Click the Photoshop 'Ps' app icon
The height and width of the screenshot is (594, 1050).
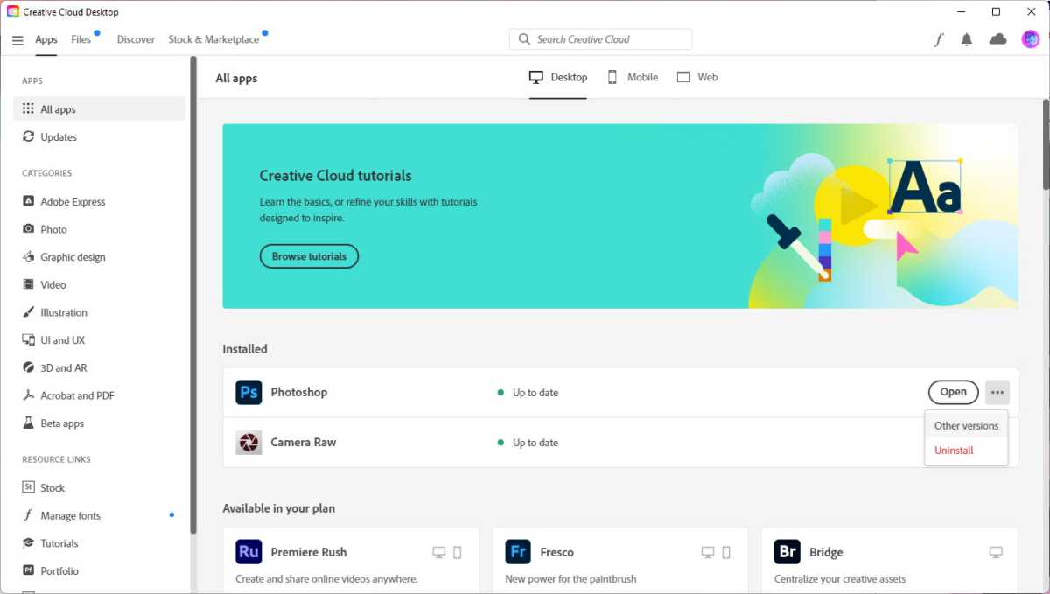click(248, 392)
